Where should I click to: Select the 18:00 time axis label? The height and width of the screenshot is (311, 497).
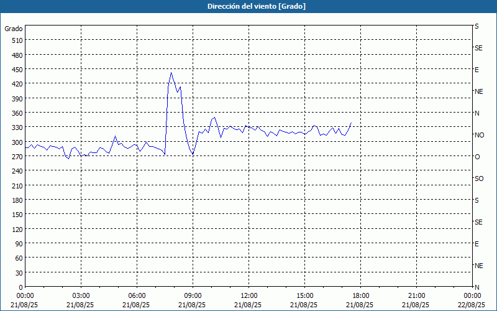360,296
